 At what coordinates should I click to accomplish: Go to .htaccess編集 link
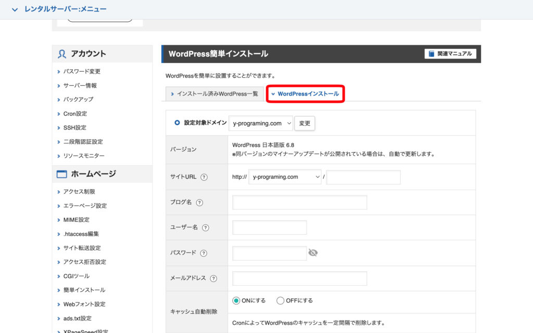coord(81,234)
